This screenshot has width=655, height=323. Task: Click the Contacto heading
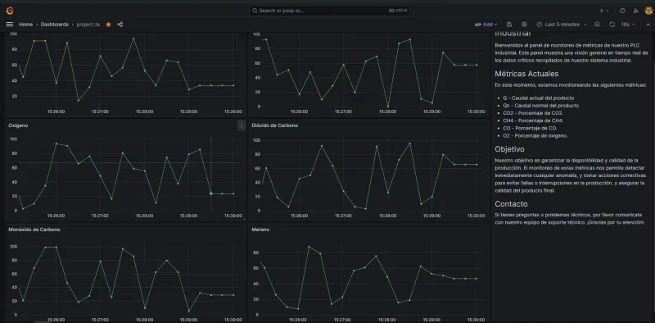(x=511, y=204)
